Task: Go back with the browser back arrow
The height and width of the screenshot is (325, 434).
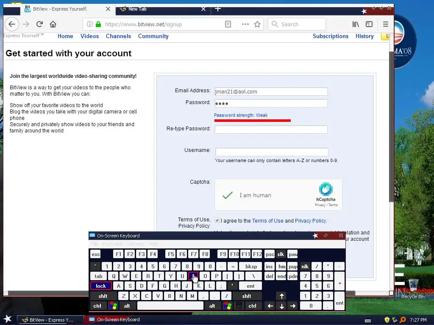Action: click(x=11, y=24)
